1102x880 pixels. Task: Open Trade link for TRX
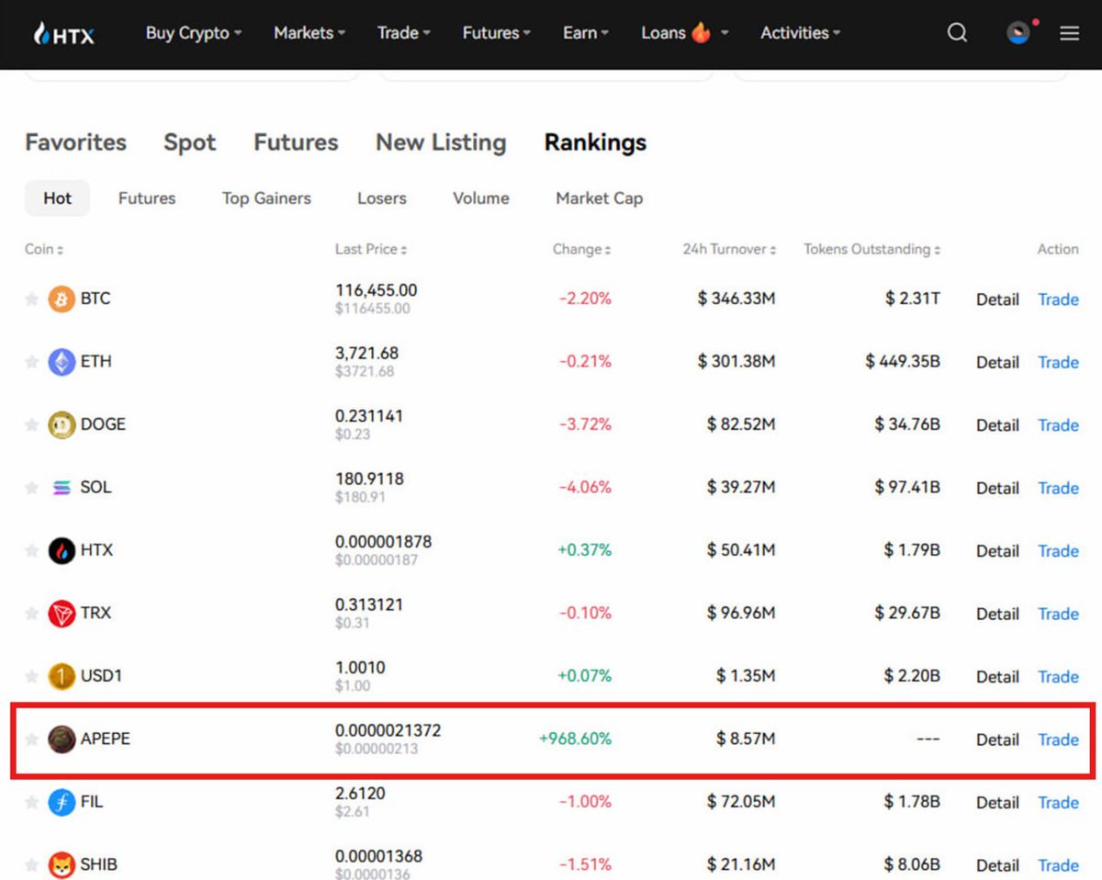(x=1058, y=614)
